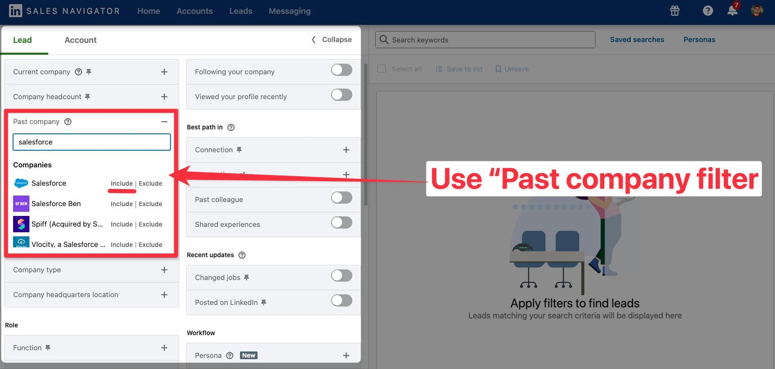The width and height of the screenshot is (775, 369).
Task: Click the Search keywords box
Action: pos(485,40)
